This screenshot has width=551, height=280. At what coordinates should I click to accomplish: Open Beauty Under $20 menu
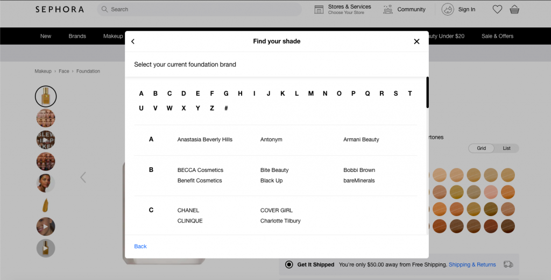pyautogui.click(x=446, y=36)
